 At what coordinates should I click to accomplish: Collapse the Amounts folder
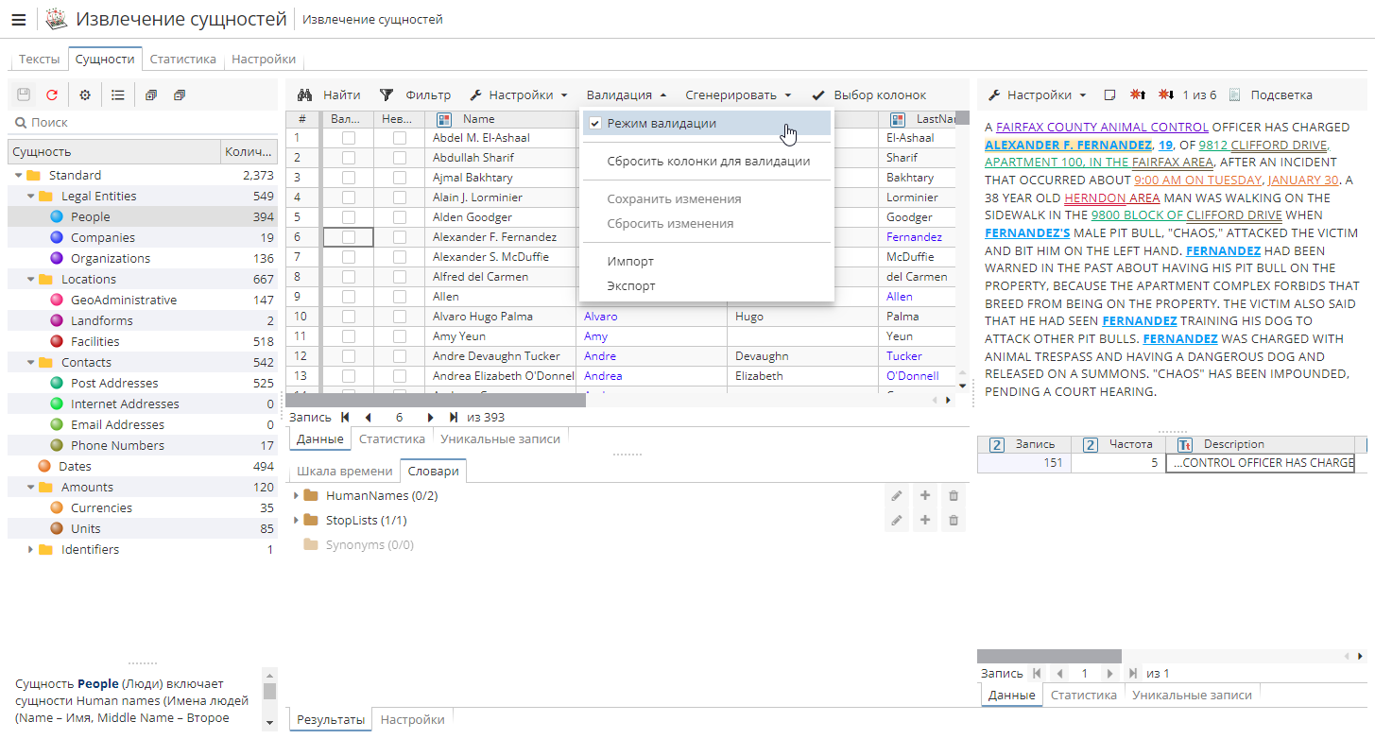click(30, 488)
